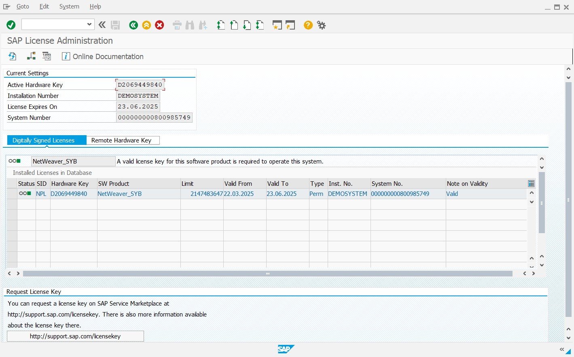Select the NPL license row selector
Image resolution: width=574 pixels, height=357 pixels.
pos(12,194)
